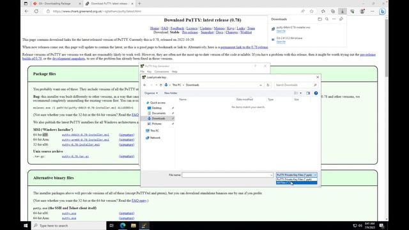Pin the Edge Downloads panel
Screen dimensions: 409x230
point(341,19)
